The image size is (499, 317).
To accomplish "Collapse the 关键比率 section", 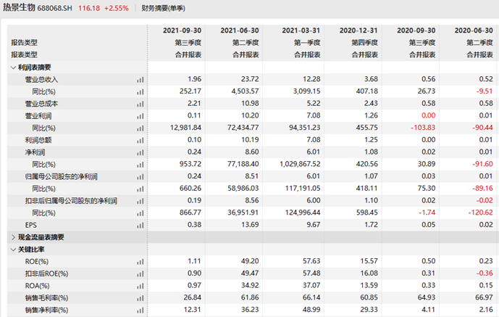I will pos(13,250).
